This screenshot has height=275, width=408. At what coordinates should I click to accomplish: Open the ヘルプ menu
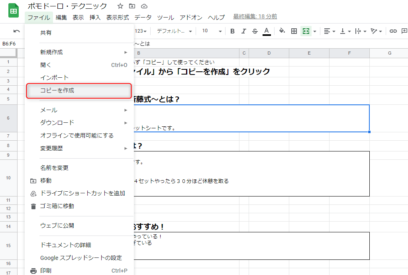point(216,17)
